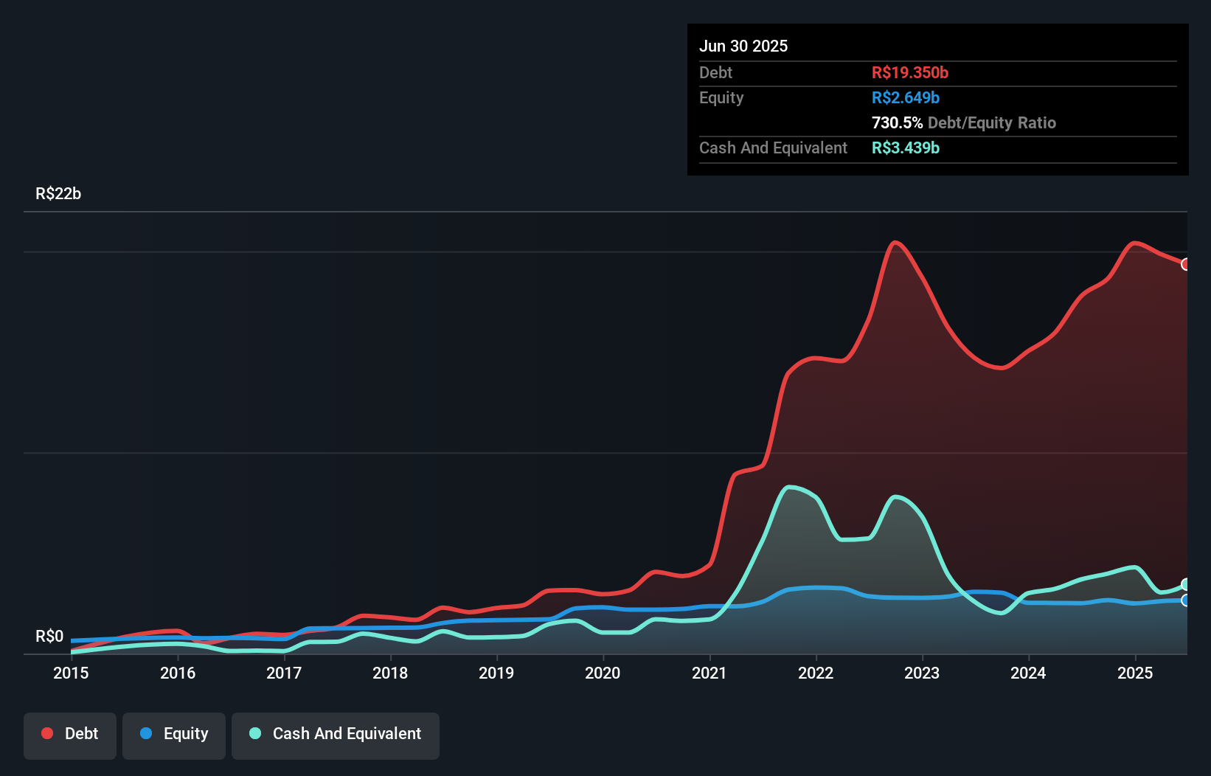The image size is (1211, 776).
Task: Click the teal Cash value R$3.439b
Action: pos(906,148)
